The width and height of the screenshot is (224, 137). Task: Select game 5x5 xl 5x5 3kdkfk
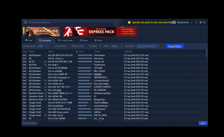click(x=114, y=118)
